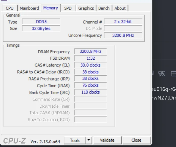Click the DRAM Frequency label
Image resolution: width=176 pixels, height=147 pixels.
(54, 52)
